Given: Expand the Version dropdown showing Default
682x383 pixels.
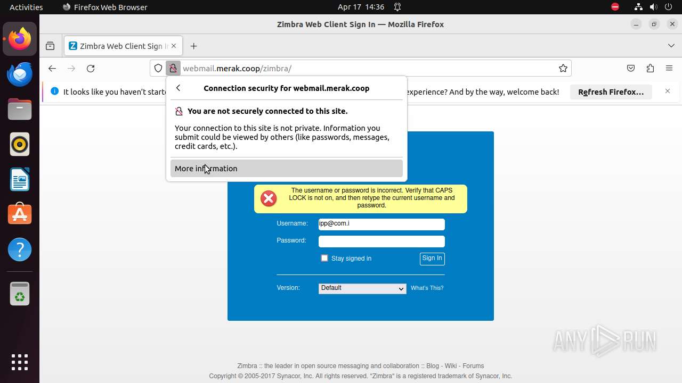Looking at the screenshot, I should coord(362,288).
